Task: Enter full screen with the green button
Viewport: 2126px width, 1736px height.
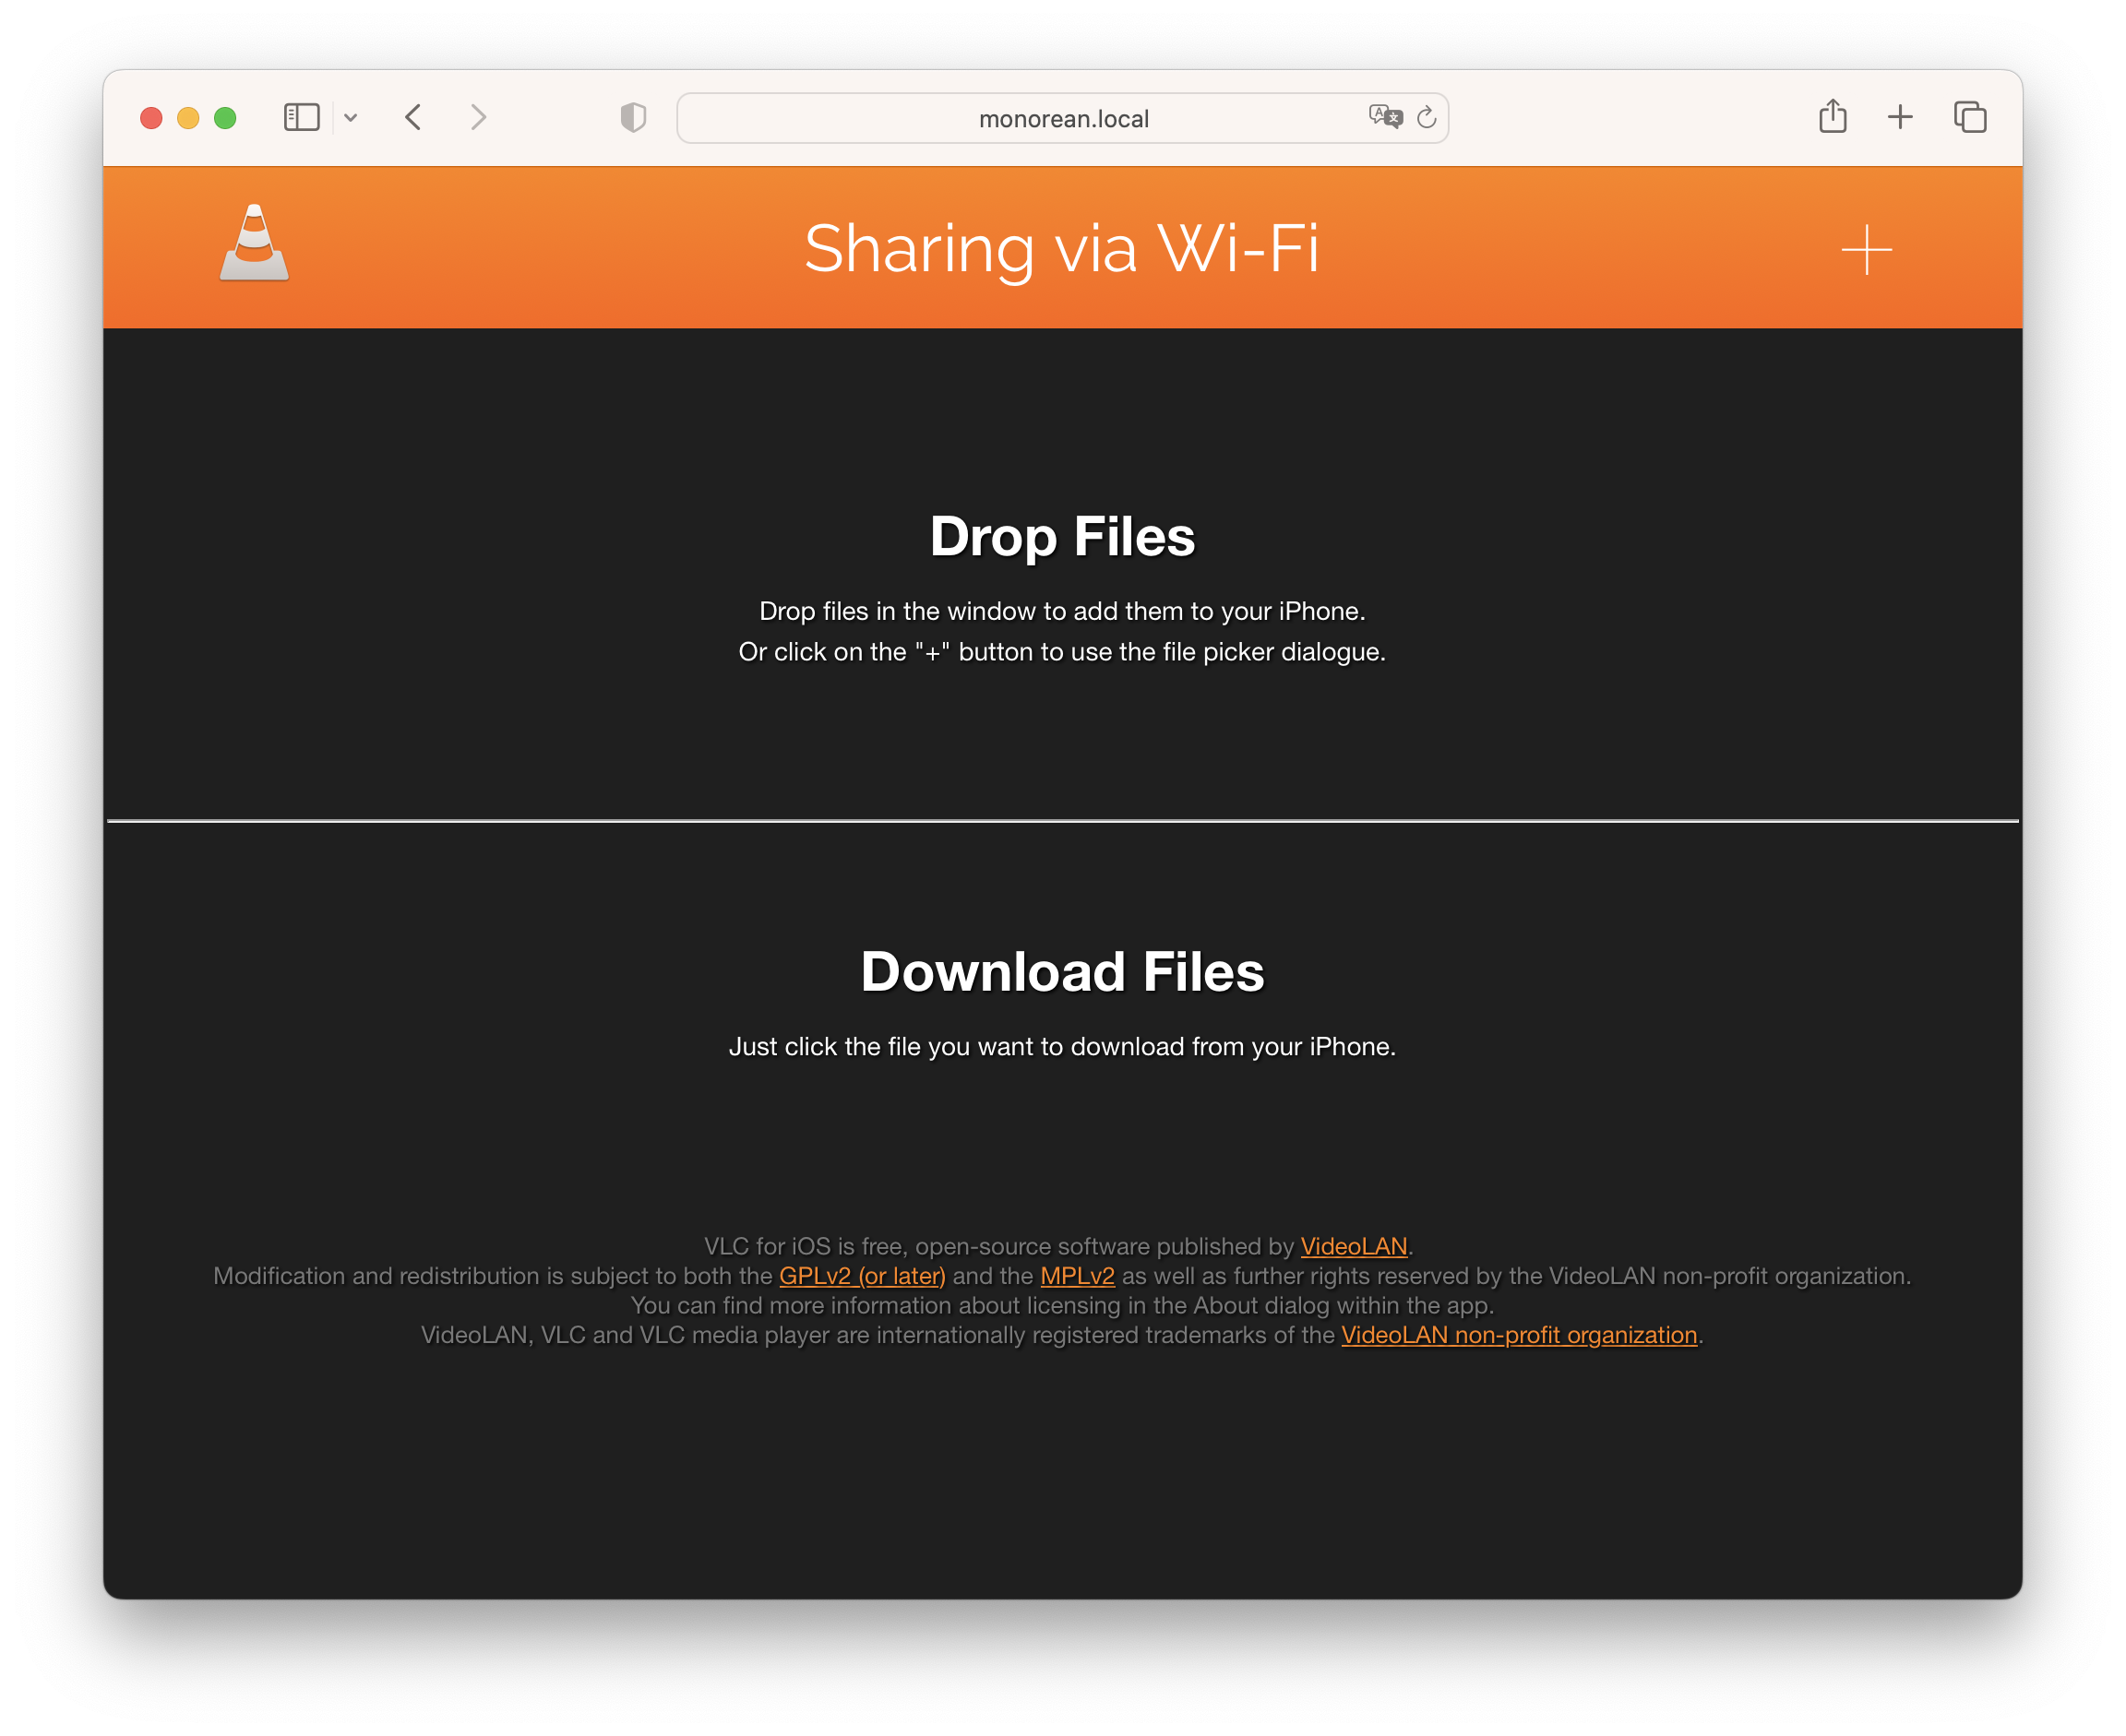Action: 225,118
